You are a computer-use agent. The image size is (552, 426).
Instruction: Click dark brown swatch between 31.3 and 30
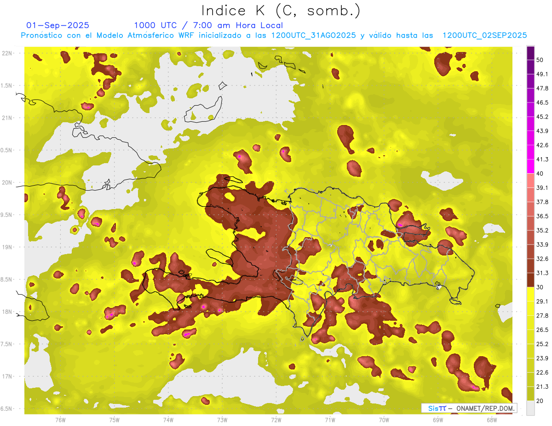[530, 279]
